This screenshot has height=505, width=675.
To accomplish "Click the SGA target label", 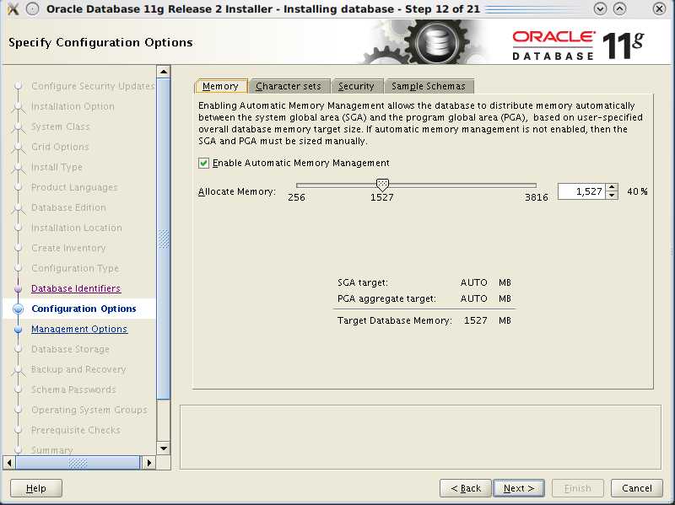I will pos(363,282).
